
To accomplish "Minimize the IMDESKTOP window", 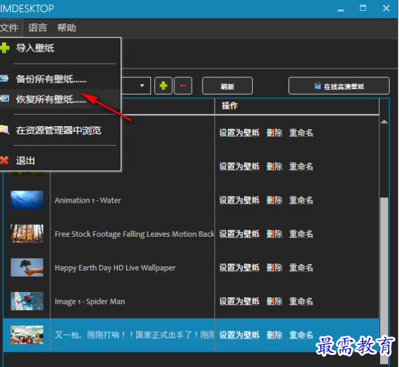I will (x=341, y=9).
